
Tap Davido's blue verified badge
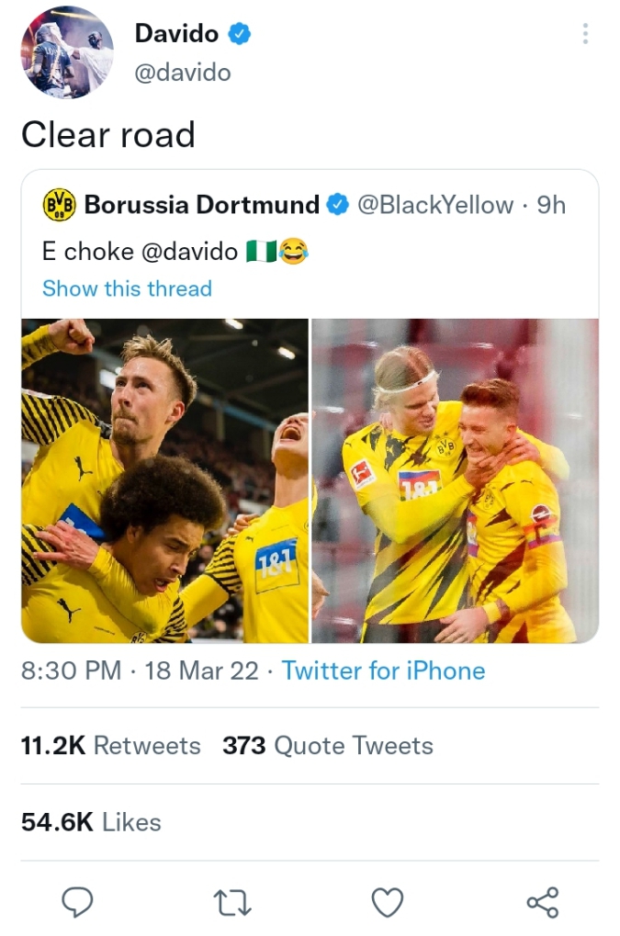pos(241,34)
